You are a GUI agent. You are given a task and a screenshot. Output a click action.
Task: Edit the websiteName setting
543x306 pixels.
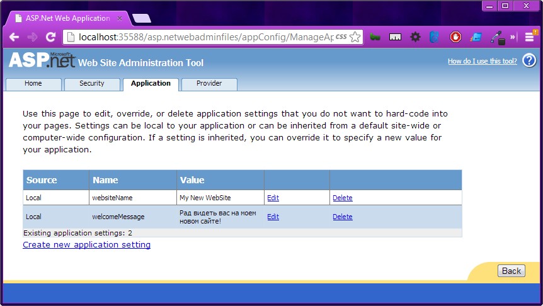point(273,198)
